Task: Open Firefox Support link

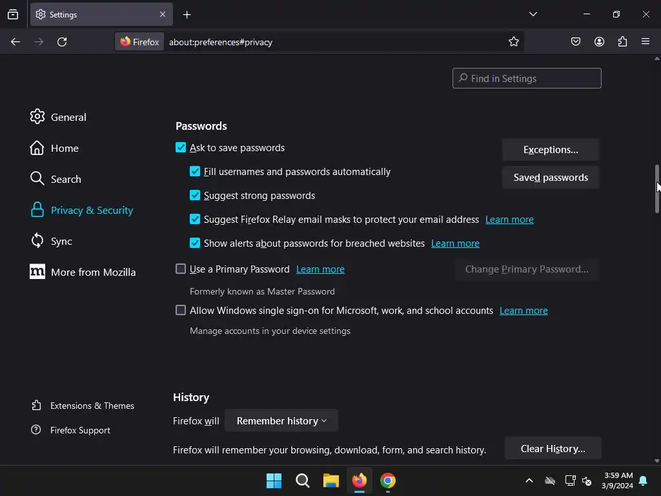Action: (71, 430)
